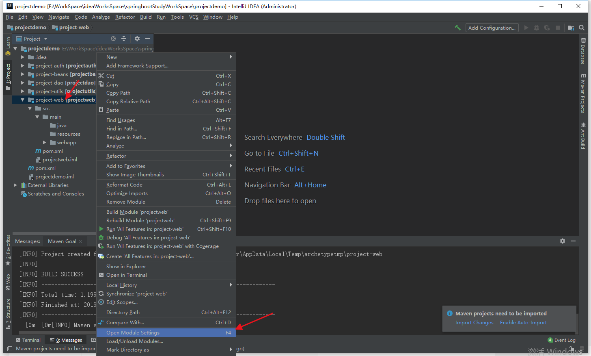The image size is (591, 356).
Task: Choose Open Module Settings from context menu
Action: [x=166, y=333]
